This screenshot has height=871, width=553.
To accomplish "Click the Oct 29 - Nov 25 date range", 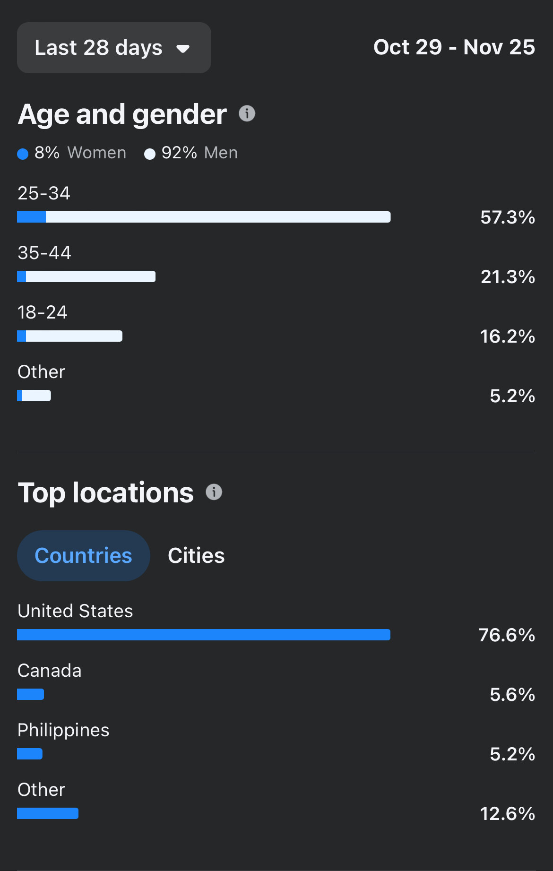I will point(454,47).
